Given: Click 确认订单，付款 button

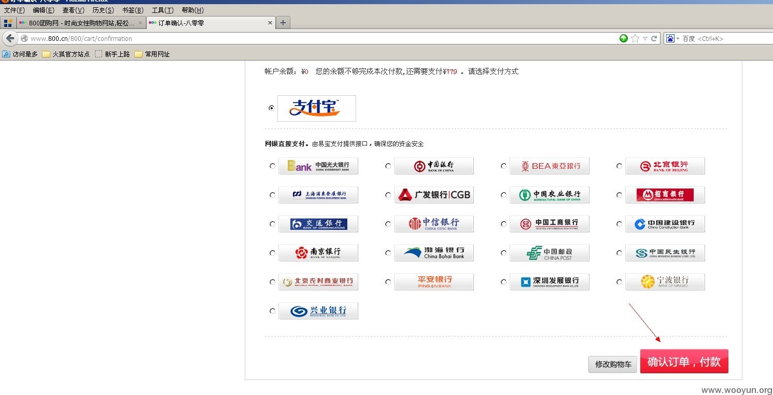Looking at the screenshot, I should [x=684, y=361].
